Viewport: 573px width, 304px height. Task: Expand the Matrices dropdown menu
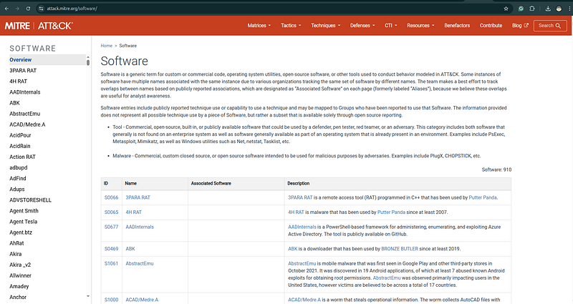tap(259, 26)
